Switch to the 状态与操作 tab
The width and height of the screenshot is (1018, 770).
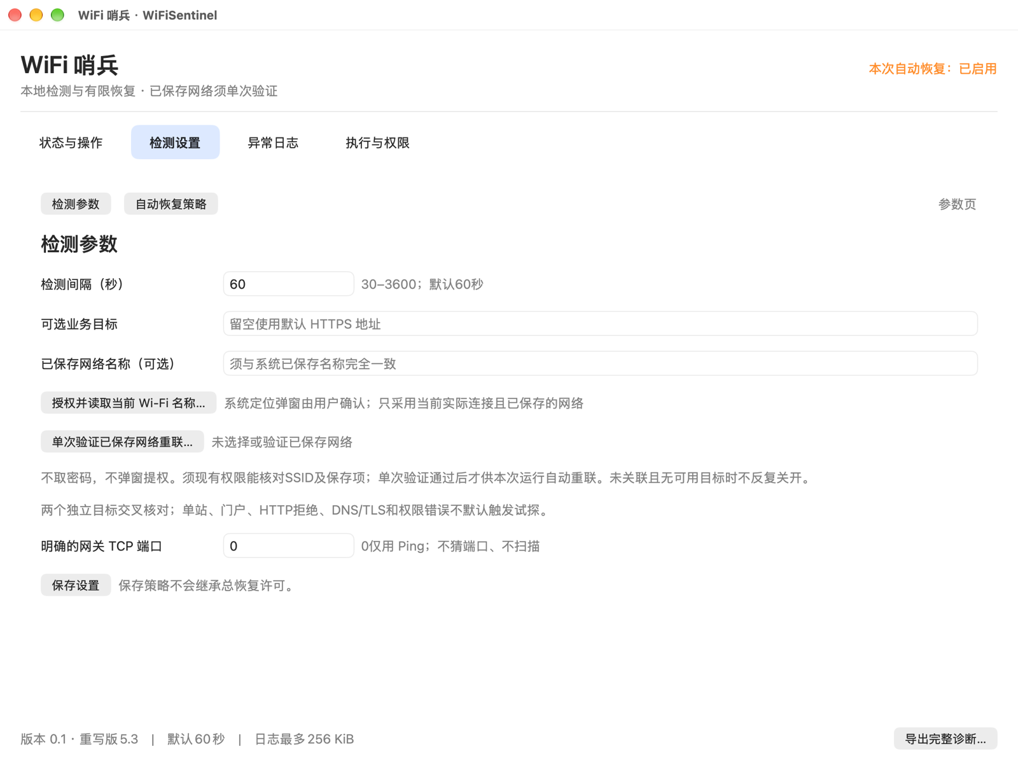click(x=71, y=143)
